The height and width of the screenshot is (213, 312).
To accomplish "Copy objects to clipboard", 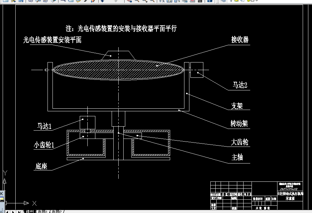I will 71,1.
